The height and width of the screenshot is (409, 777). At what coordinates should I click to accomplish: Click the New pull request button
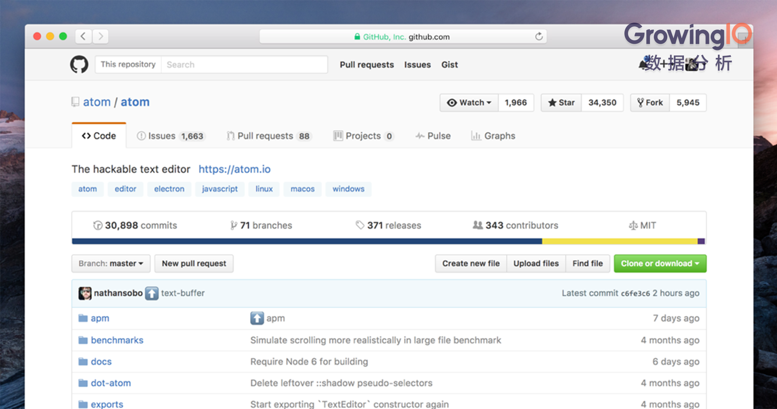194,264
